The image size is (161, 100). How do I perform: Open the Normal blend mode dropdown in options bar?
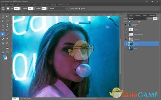[x=58, y=8]
